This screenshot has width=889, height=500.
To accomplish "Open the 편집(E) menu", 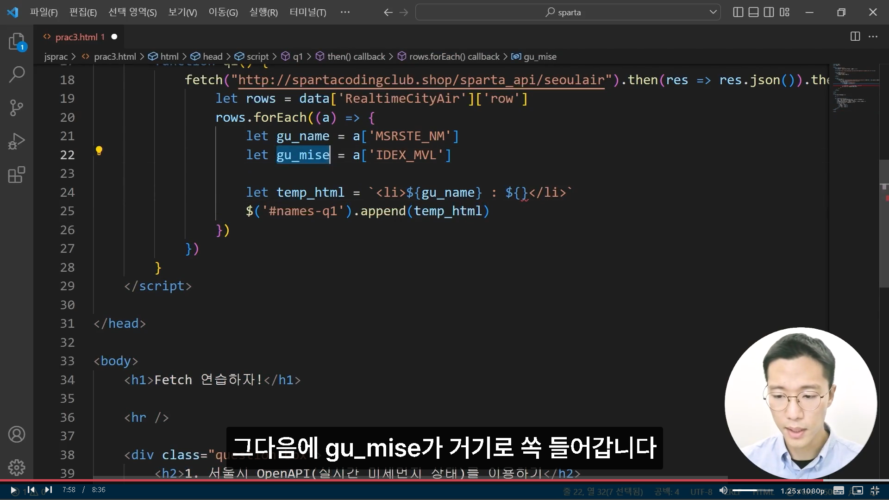I will click(x=83, y=12).
